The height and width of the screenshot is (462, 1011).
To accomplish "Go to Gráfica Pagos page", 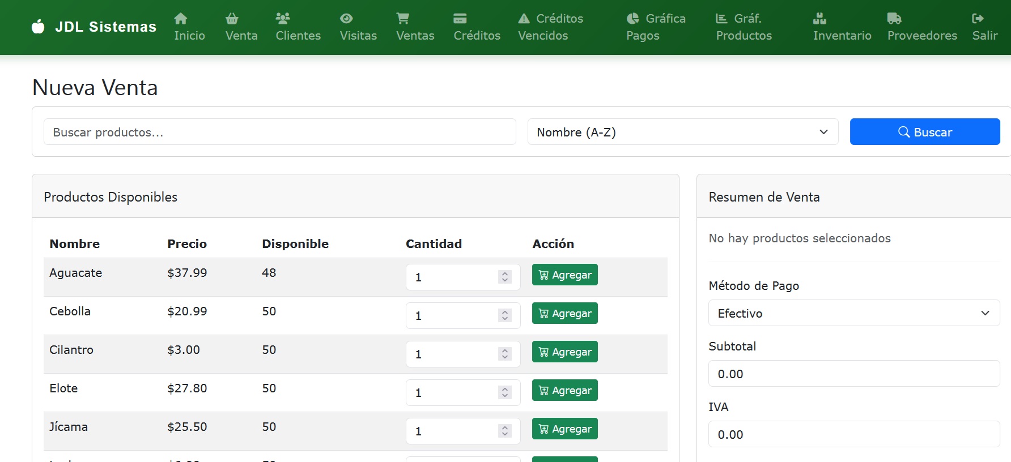I will click(x=656, y=27).
